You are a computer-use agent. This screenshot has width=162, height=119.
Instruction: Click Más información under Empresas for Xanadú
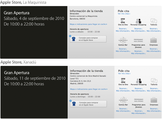click(154, 111)
